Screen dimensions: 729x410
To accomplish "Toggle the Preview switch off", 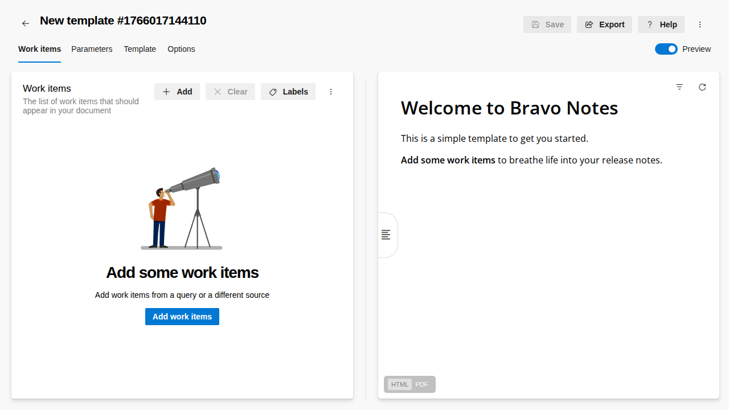I will 666,49.
